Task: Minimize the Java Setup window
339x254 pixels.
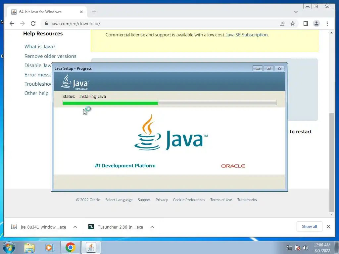Action: pos(258,68)
